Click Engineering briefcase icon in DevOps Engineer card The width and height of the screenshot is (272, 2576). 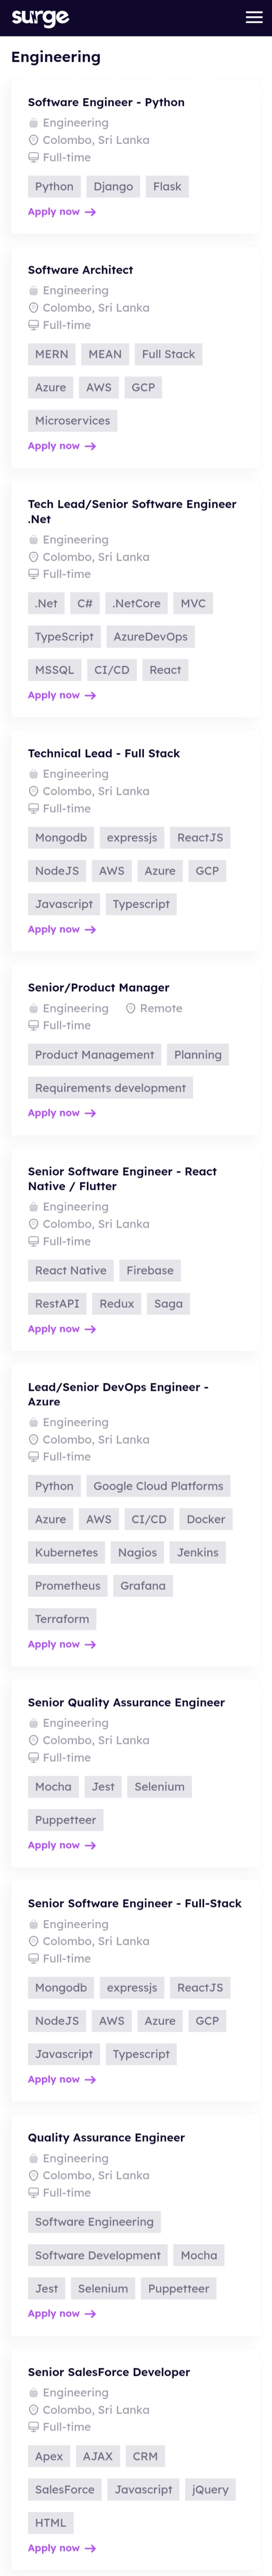pyautogui.click(x=33, y=1422)
